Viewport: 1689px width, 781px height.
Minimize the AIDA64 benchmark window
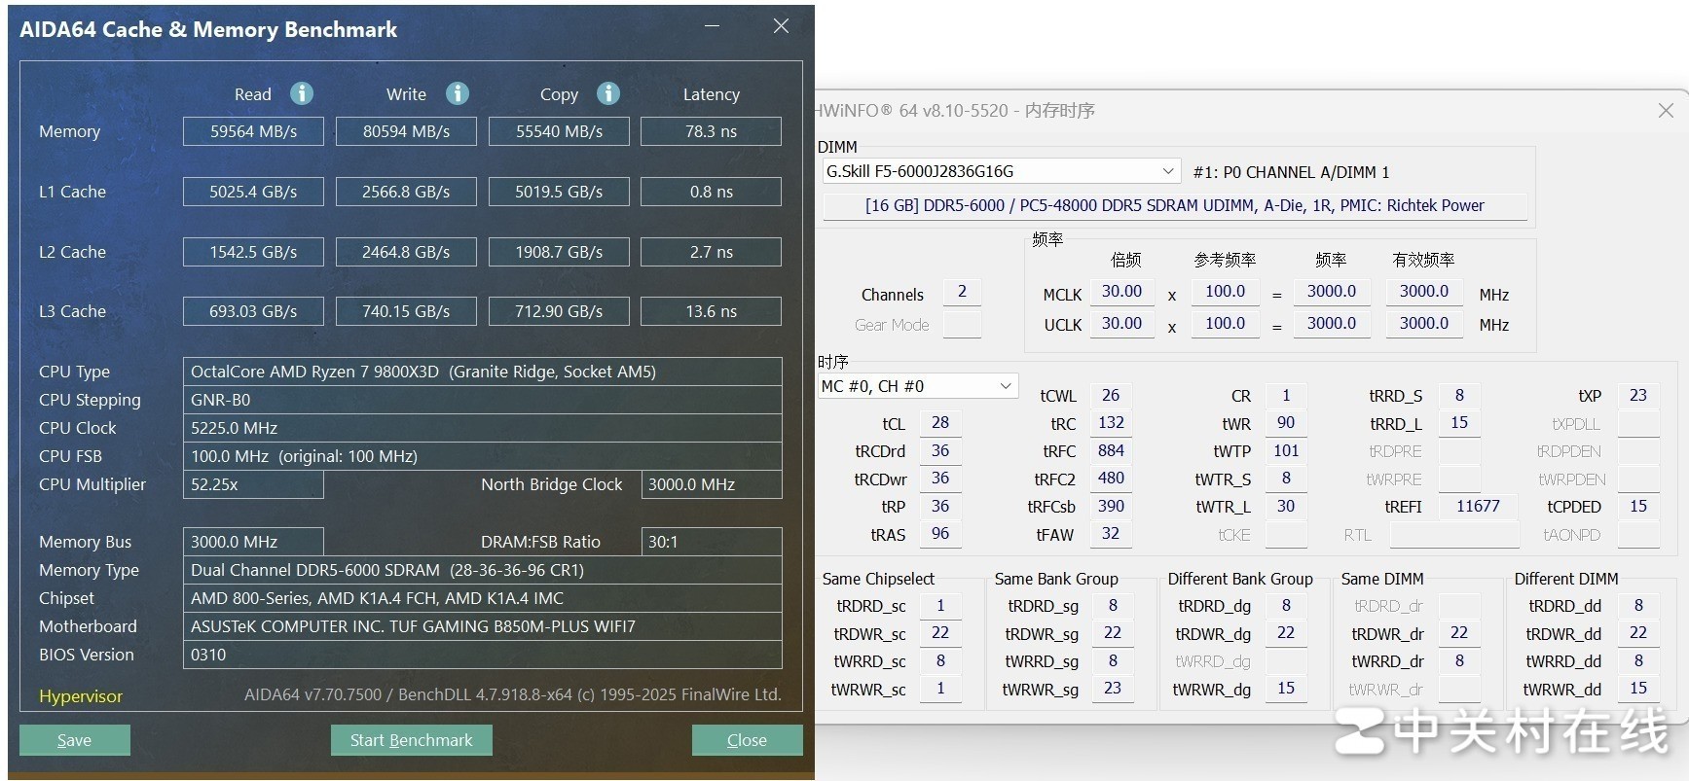[x=713, y=26]
